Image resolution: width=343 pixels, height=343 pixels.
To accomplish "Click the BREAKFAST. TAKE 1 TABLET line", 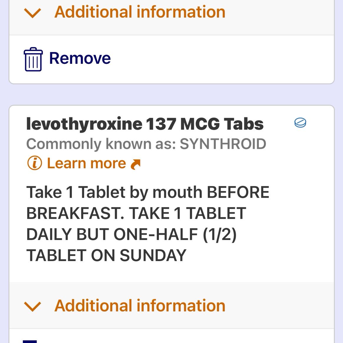I will (x=136, y=213).
